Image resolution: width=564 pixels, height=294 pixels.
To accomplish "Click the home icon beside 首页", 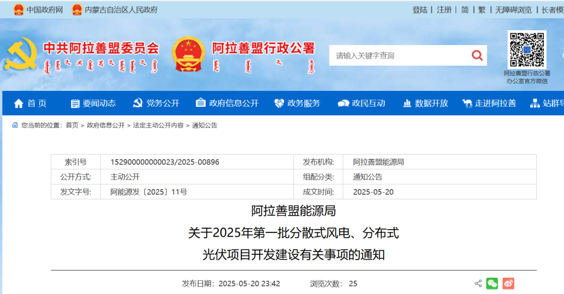I will 19,103.
